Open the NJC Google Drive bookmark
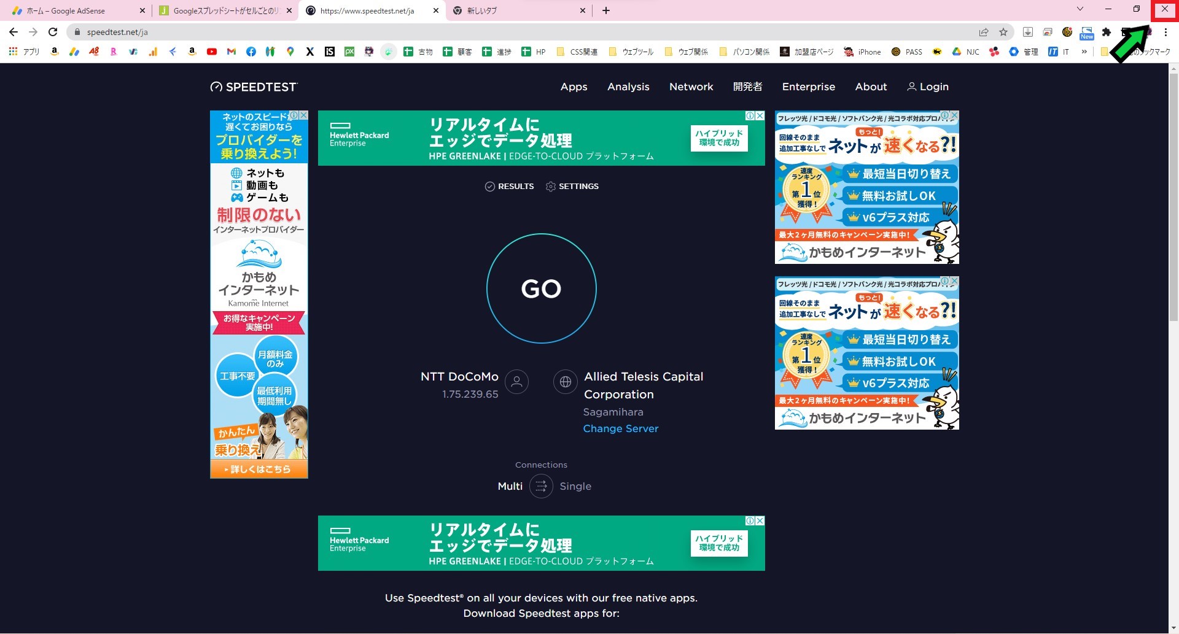Viewport: 1179px width, 634px height. click(966, 52)
